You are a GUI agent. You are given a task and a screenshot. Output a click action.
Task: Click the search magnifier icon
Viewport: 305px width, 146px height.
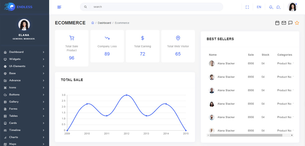pyautogui.click(x=85, y=7)
